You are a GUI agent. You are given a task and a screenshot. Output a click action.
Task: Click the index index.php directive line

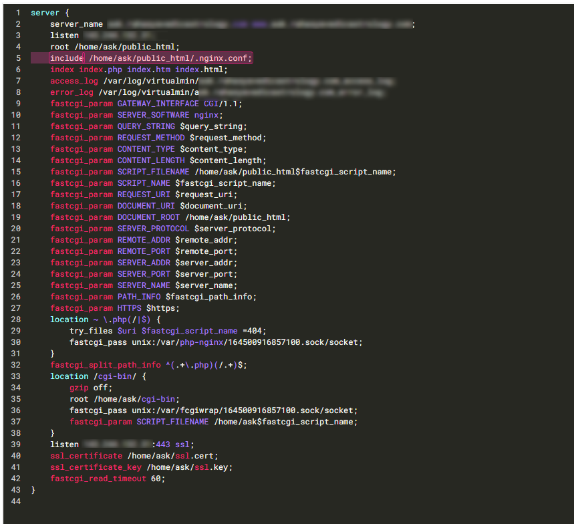pos(139,70)
